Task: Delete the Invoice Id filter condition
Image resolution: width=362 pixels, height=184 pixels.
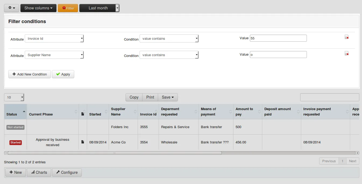Action: 347,37
